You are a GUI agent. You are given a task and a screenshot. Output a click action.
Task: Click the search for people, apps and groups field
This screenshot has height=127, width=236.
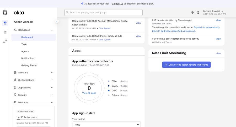[104, 13]
